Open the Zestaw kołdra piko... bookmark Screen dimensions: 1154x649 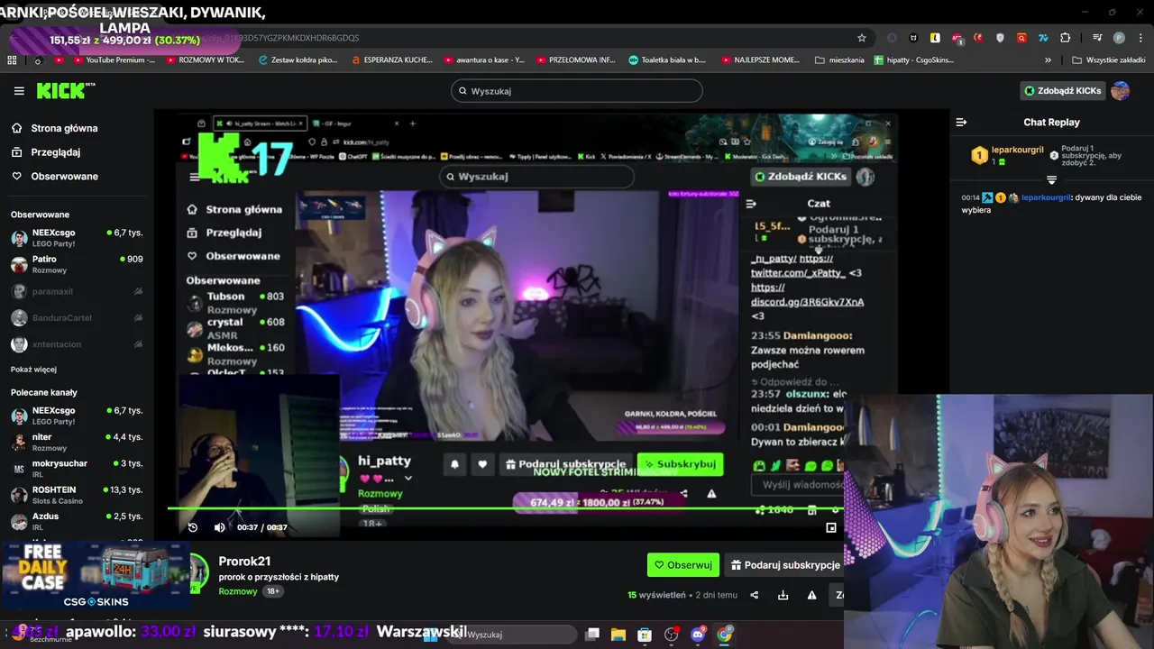[x=298, y=60]
